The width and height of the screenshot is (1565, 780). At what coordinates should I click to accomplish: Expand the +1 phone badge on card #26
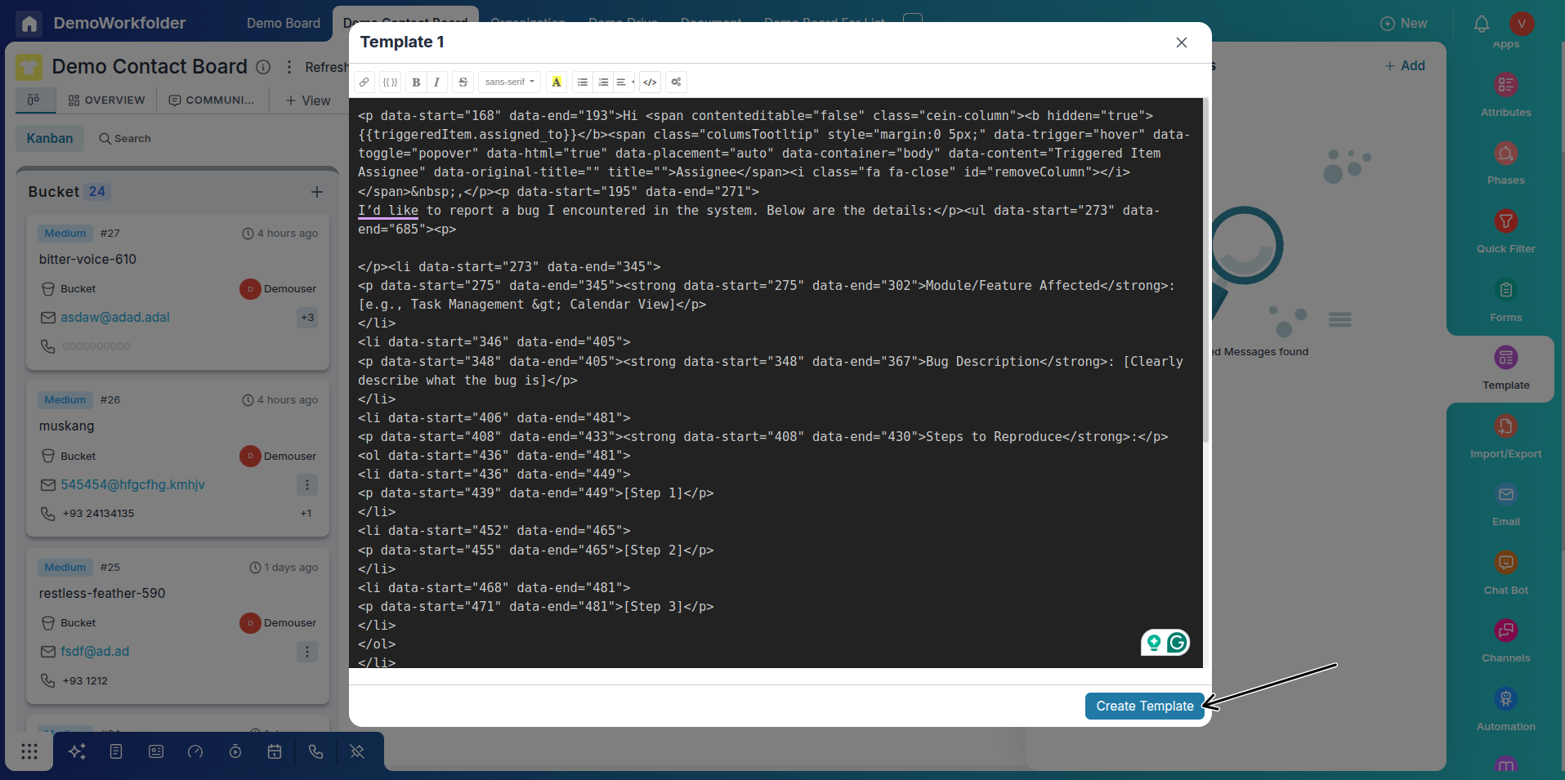click(x=306, y=513)
